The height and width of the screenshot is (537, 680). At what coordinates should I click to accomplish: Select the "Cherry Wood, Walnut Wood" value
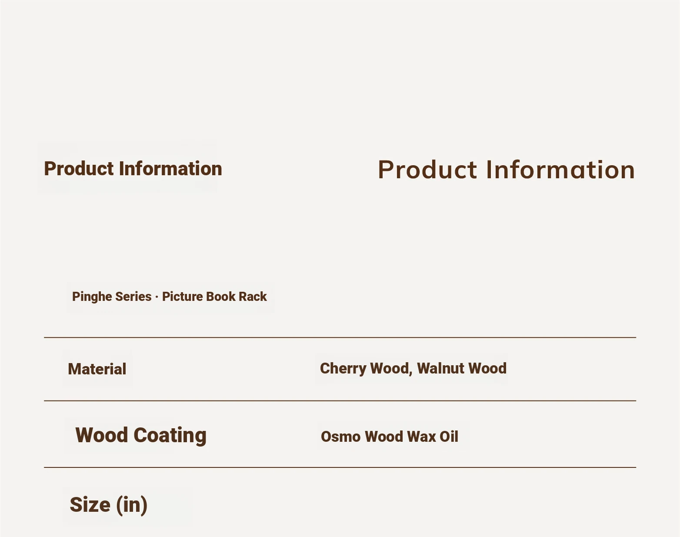pos(413,368)
